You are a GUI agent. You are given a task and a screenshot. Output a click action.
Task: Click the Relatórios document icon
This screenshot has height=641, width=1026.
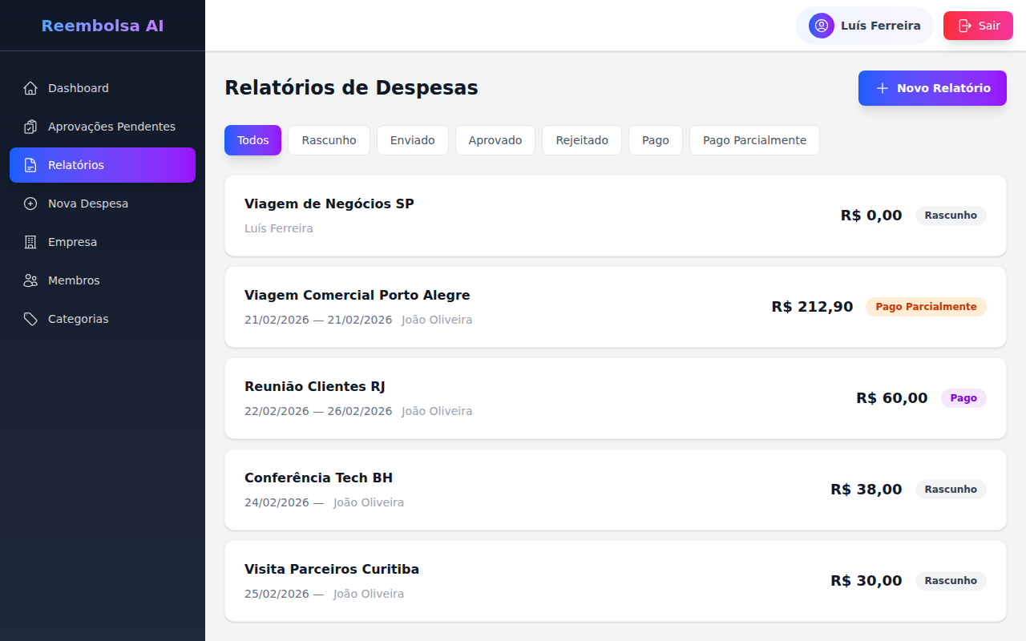click(x=30, y=164)
